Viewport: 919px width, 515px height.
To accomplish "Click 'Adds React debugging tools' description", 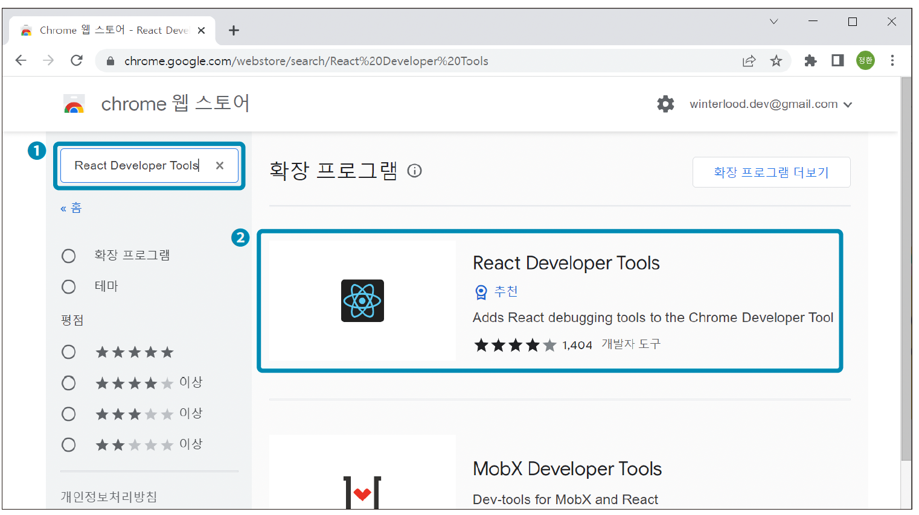I will click(x=653, y=317).
